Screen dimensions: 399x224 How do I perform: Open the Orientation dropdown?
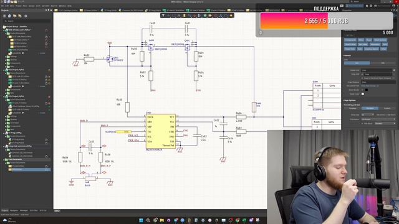(378, 119)
